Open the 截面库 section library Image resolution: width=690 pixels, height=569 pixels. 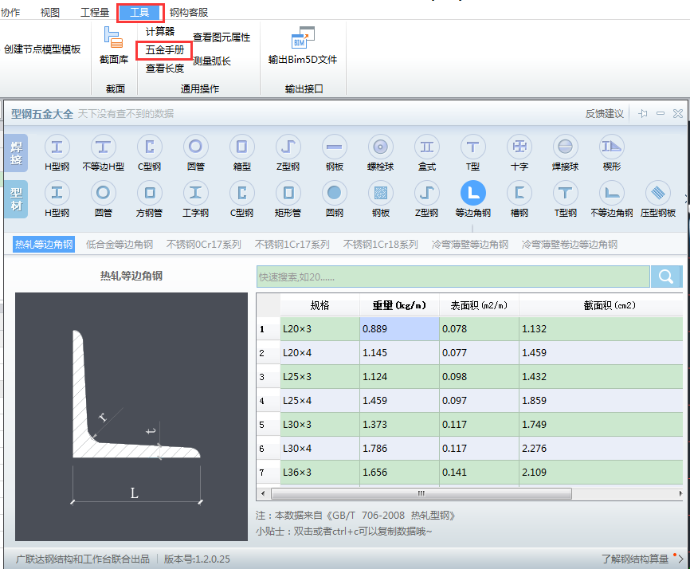[x=113, y=45]
